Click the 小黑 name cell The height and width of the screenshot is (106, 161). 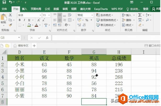tap(20, 71)
